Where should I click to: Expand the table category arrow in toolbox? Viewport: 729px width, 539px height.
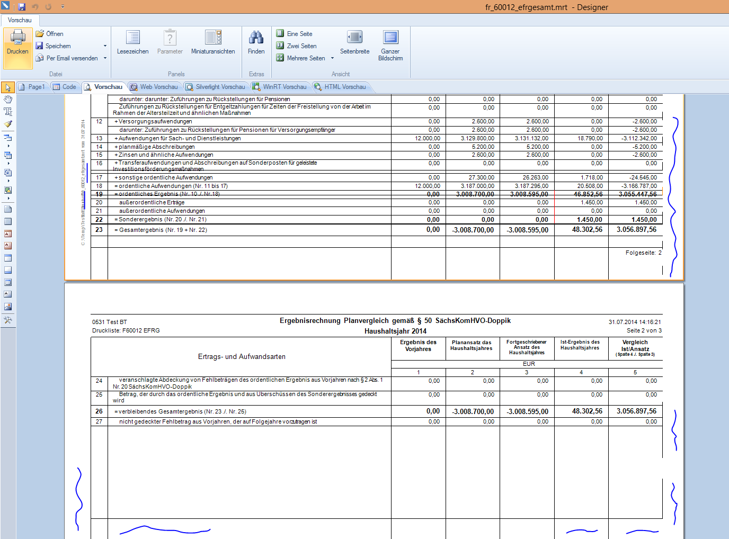pos(8,163)
